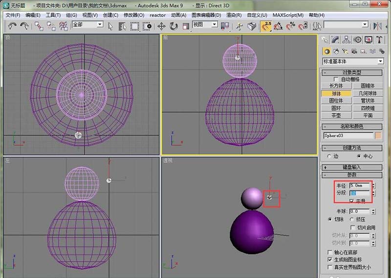Open the Modify panel tab
This screenshot has height=278, width=391.
[335, 40]
